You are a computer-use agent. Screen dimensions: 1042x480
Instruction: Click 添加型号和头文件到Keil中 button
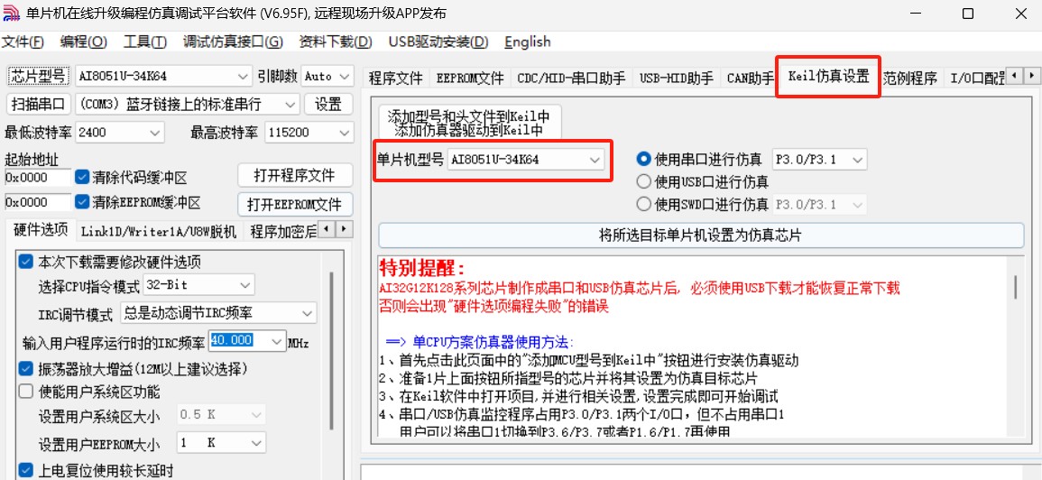(470, 122)
